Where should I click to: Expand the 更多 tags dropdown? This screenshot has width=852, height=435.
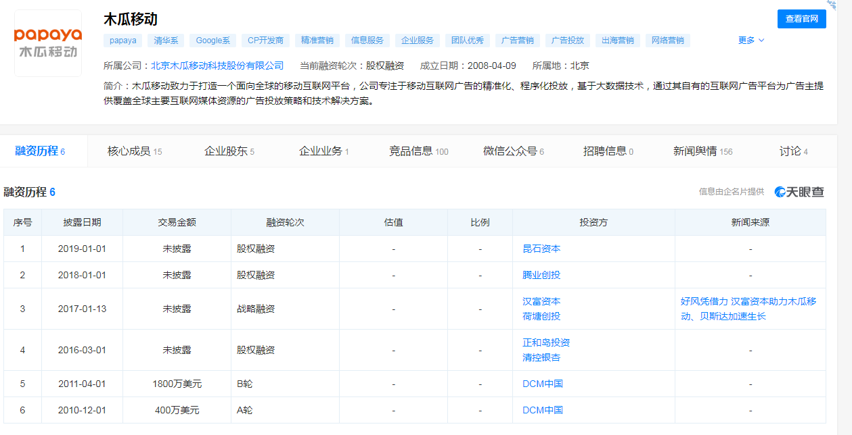pos(750,41)
